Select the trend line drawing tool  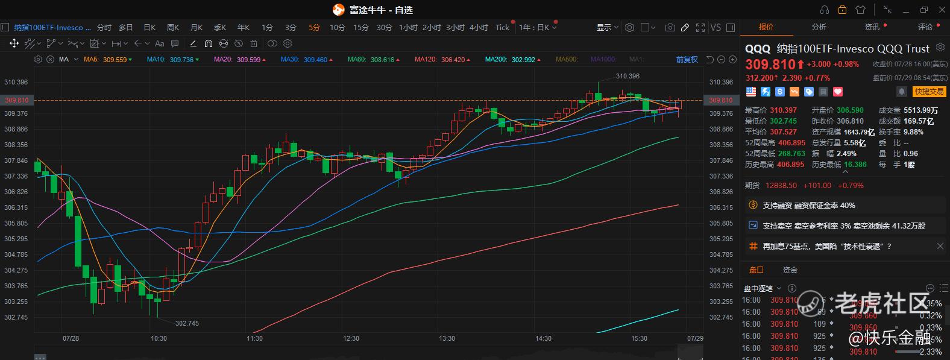[x=30, y=43]
